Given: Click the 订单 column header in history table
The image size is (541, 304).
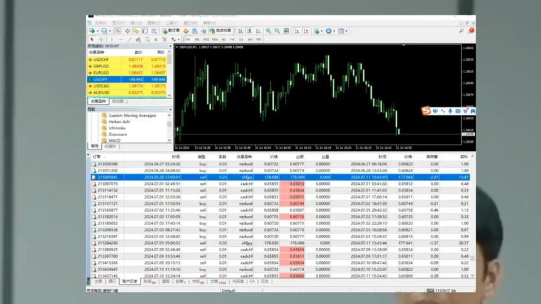Looking at the screenshot, I should point(96,157).
